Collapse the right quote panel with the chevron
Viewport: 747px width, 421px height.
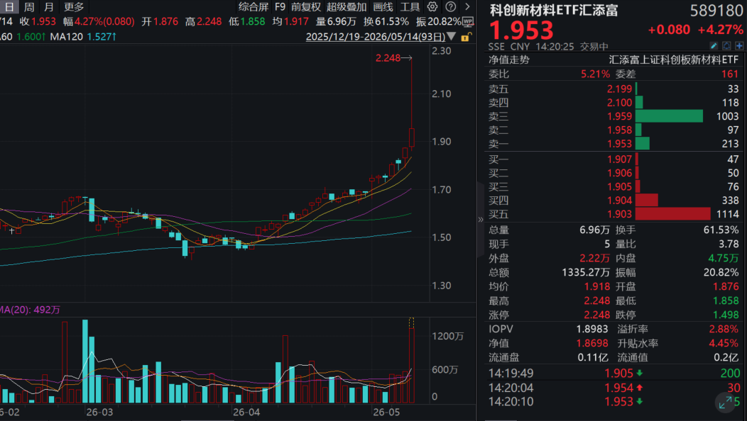pyautogui.click(x=480, y=219)
